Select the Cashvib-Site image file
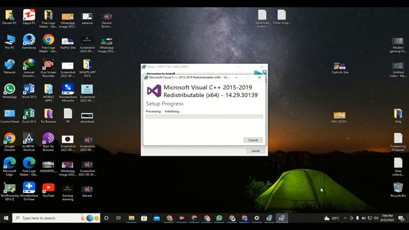This screenshot has height=230, width=409. (x=340, y=68)
